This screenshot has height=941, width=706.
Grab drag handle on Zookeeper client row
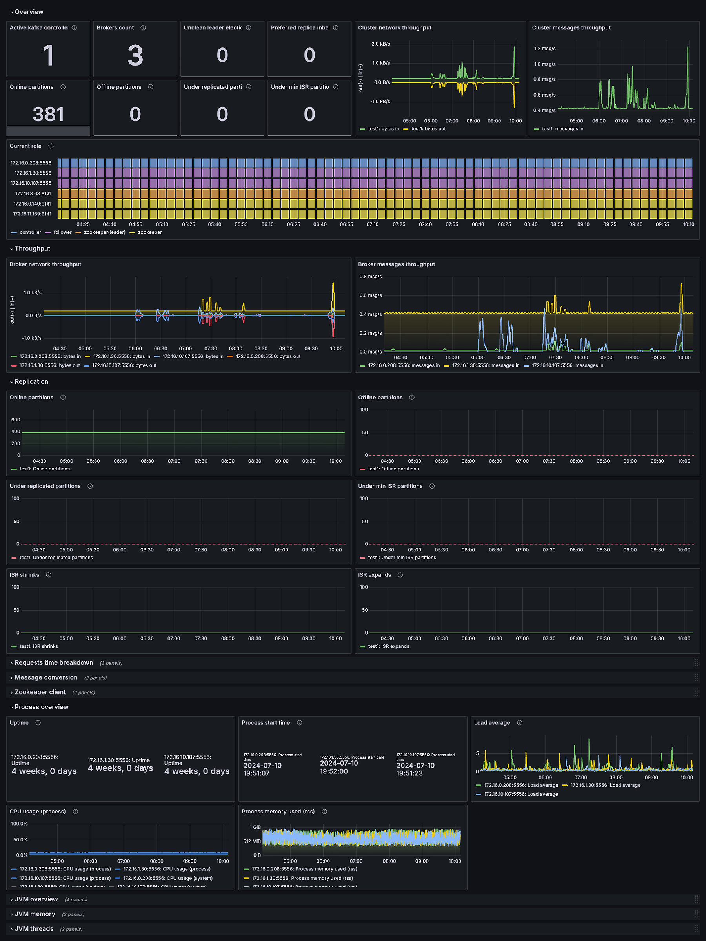[x=696, y=693]
